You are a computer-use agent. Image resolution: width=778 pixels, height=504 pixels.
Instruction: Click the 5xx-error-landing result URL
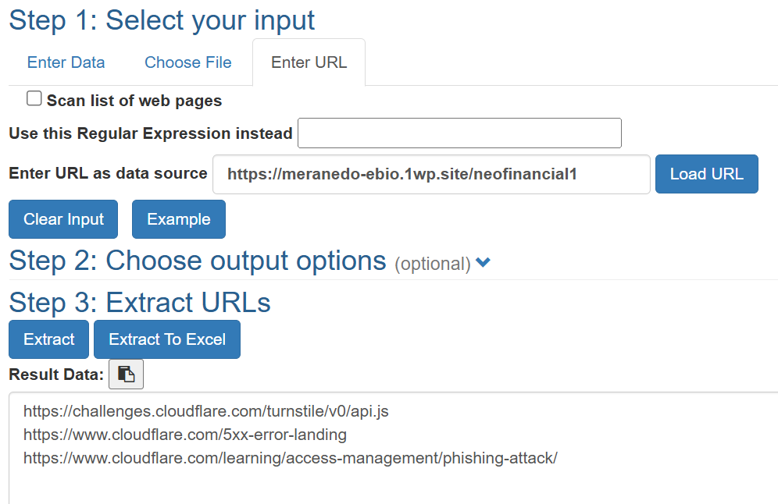tap(185, 435)
